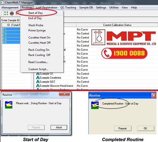Image resolution: width=158 pixels, height=142 pixels.
Task: Click the green network toolbar icon
Action: pyautogui.click(x=6, y=13)
